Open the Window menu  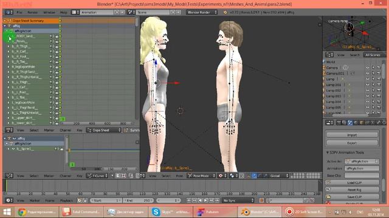point(49,12)
